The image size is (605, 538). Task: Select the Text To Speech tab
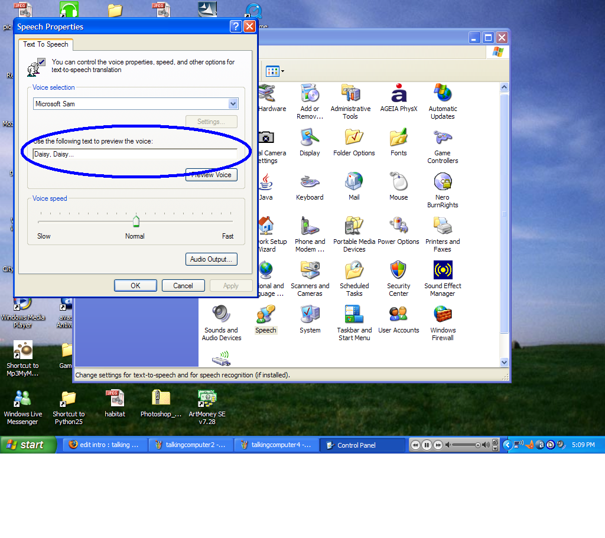(45, 44)
